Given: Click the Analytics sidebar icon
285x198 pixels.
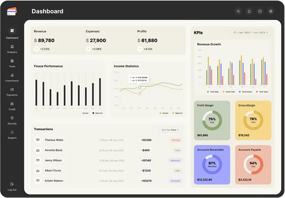Looking at the screenshot, I should coord(12,47).
